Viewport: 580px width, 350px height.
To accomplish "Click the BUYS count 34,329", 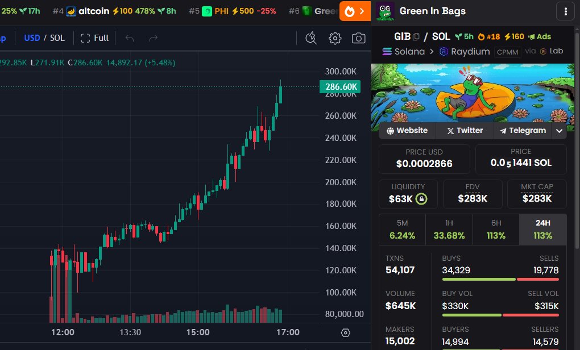I will pos(456,270).
